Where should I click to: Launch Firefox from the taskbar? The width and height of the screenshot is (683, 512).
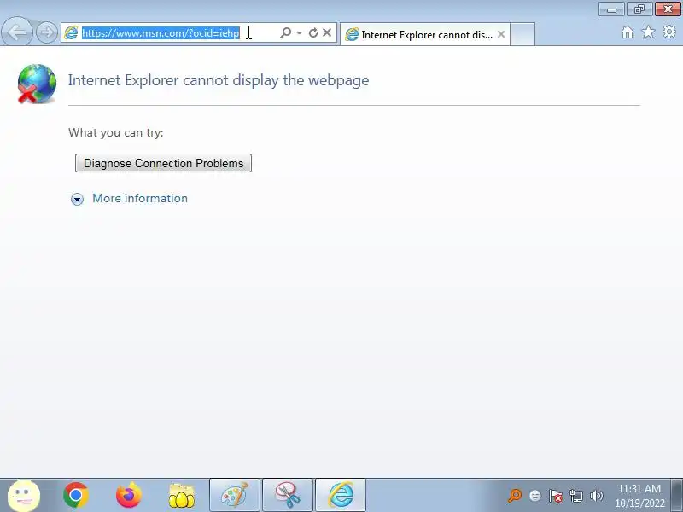click(129, 495)
